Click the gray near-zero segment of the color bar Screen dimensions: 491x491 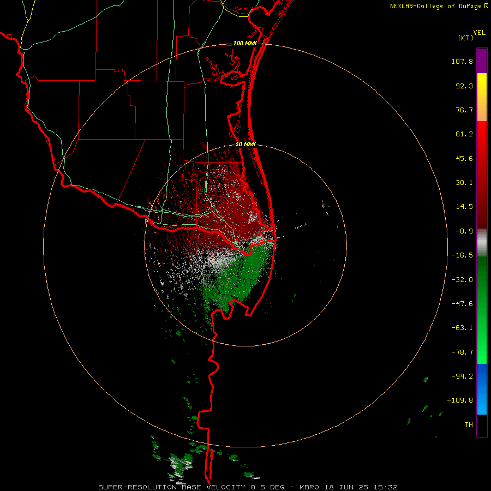482,243
